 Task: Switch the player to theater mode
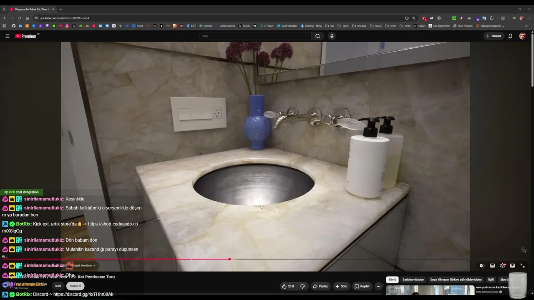pyautogui.click(x=512, y=265)
